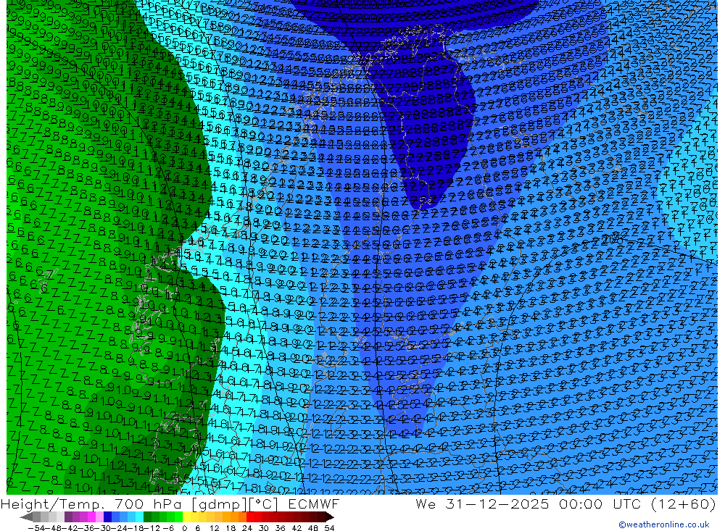
Task: Select the bright red 24 legend swatch
Action: click(250, 517)
